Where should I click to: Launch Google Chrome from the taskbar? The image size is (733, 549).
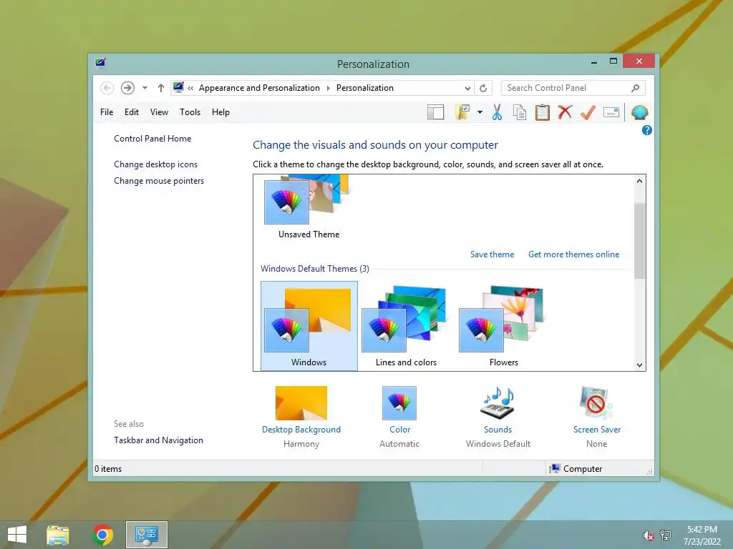click(102, 535)
